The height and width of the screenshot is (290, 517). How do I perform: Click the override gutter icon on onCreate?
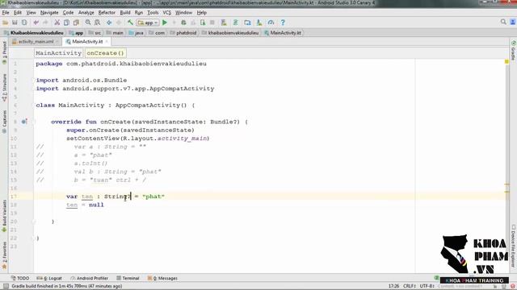point(23,122)
